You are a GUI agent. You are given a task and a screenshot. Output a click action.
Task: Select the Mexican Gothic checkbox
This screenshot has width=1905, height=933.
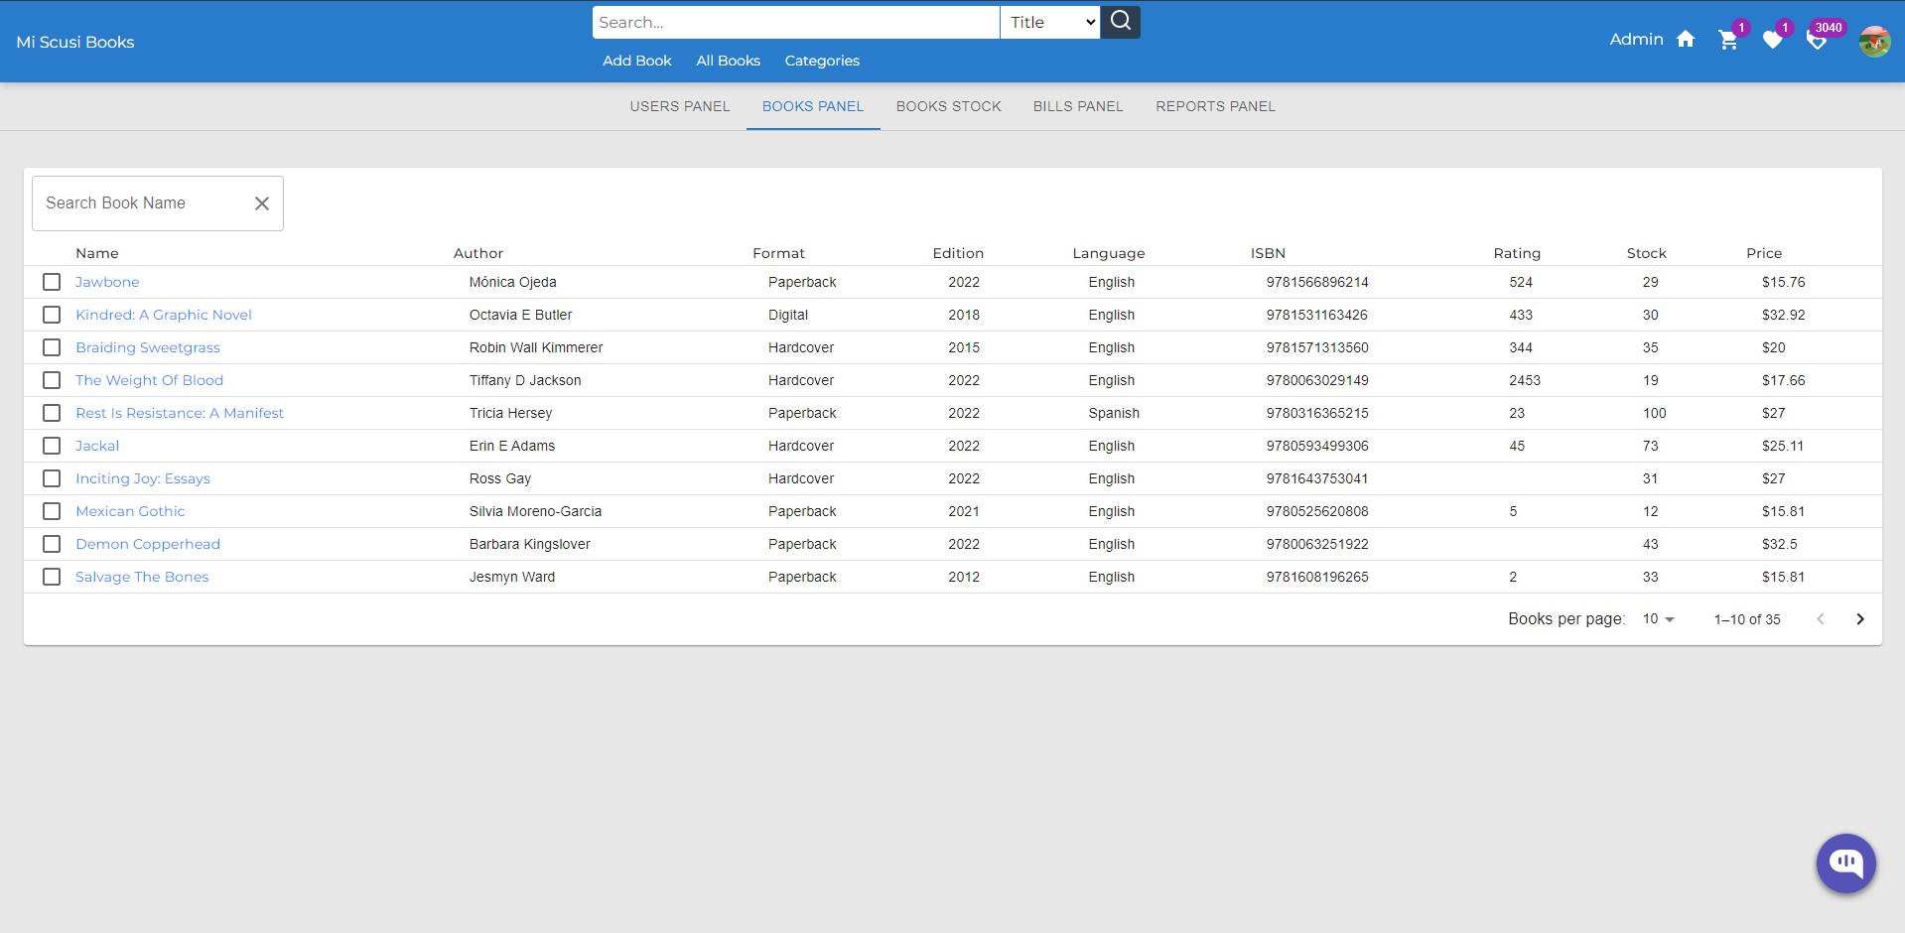pos(52,511)
